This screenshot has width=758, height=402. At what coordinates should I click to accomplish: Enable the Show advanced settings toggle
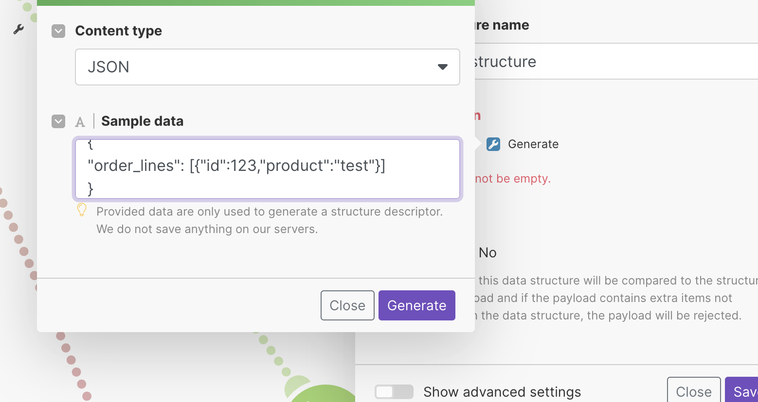(394, 392)
